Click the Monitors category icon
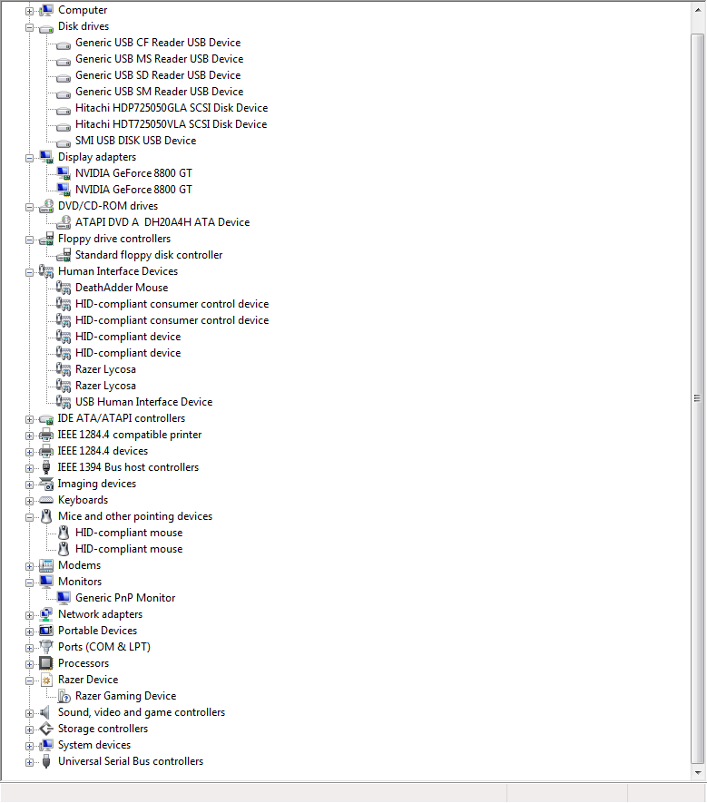Viewport: 707px width, 803px height. [x=46, y=582]
